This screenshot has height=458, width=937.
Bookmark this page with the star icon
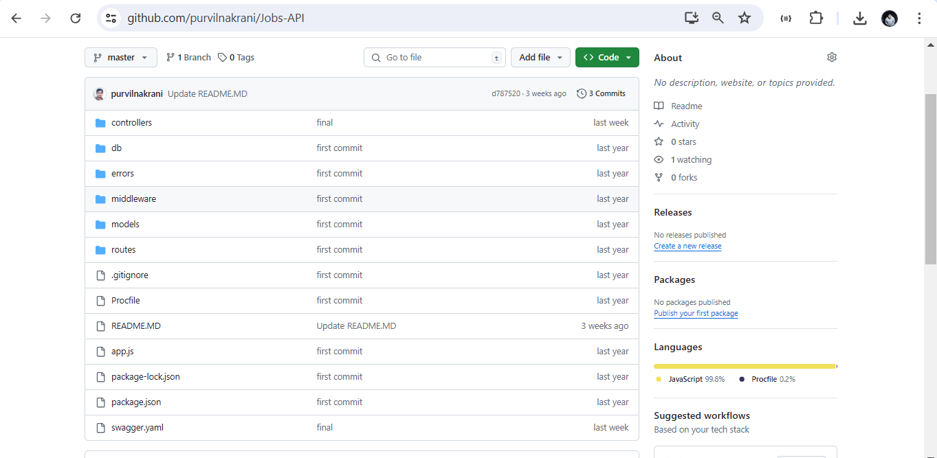point(745,19)
